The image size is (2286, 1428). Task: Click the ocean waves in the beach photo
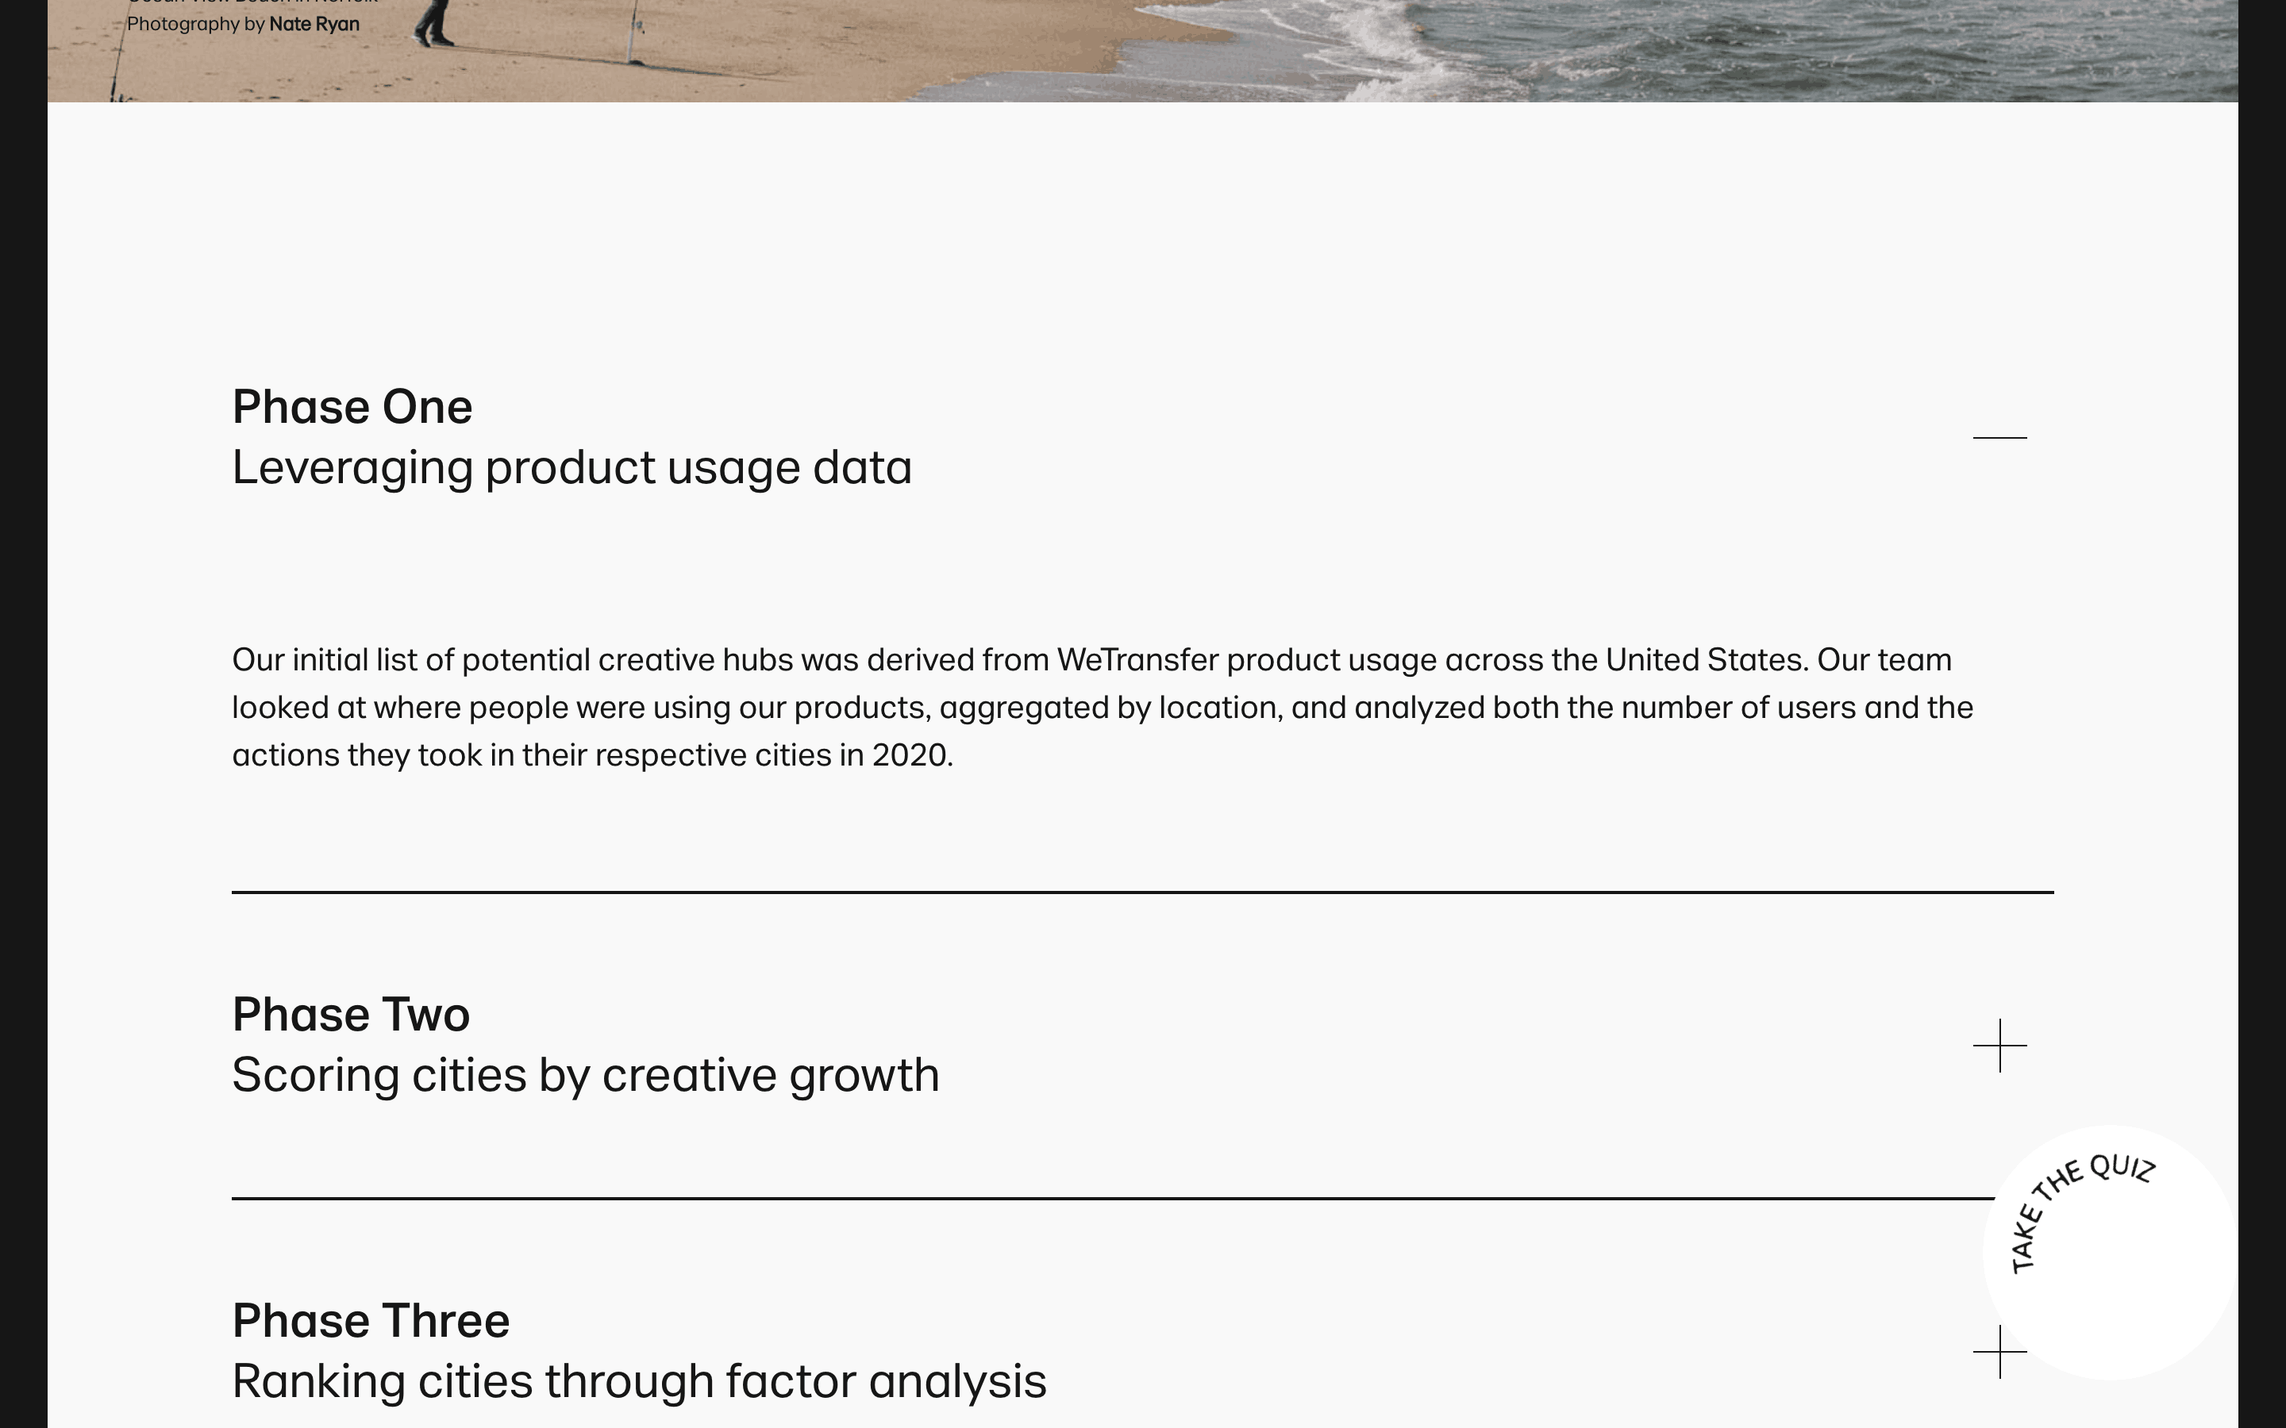pyautogui.click(x=1795, y=48)
